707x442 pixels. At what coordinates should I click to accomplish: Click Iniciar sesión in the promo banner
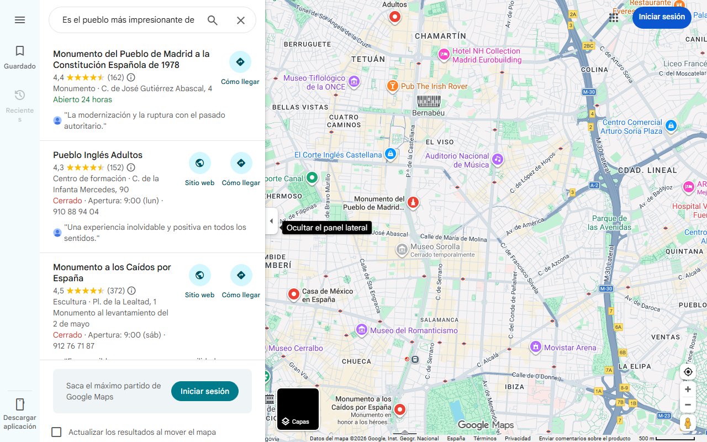pos(204,391)
